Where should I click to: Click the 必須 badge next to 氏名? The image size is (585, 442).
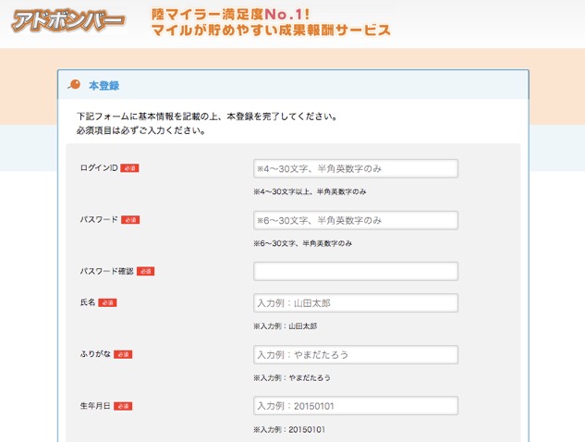tap(108, 302)
